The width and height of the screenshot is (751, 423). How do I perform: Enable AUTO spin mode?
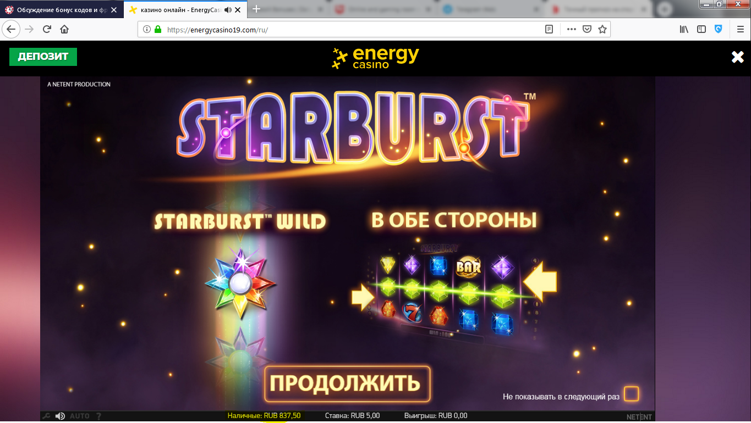(79, 416)
